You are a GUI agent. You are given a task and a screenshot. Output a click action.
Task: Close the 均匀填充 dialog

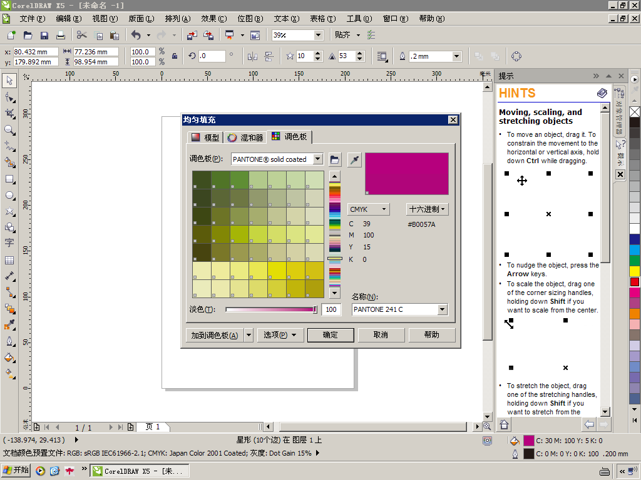453,119
